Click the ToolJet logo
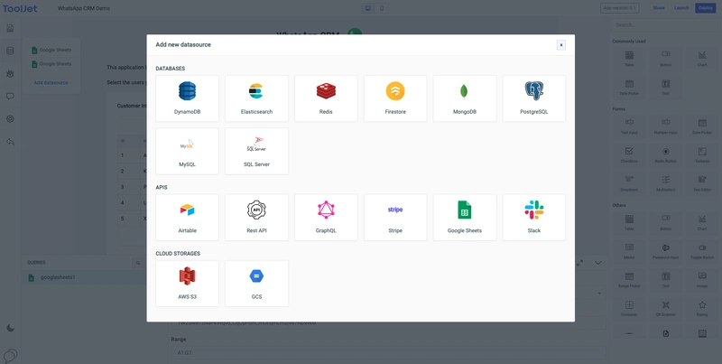 [x=20, y=8]
